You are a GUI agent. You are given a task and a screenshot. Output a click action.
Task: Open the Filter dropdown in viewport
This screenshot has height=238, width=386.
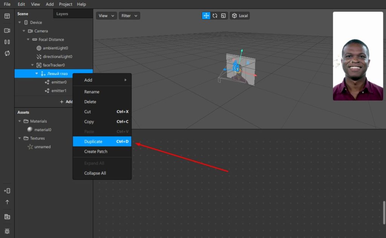(129, 16)
